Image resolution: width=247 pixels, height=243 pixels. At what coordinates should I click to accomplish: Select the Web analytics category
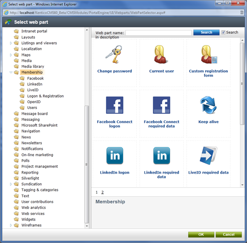[x=34, y=207]
